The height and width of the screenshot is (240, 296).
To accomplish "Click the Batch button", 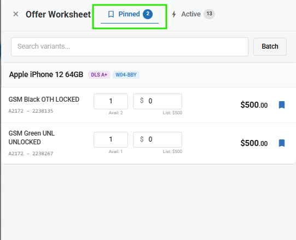I will [270, 46].
